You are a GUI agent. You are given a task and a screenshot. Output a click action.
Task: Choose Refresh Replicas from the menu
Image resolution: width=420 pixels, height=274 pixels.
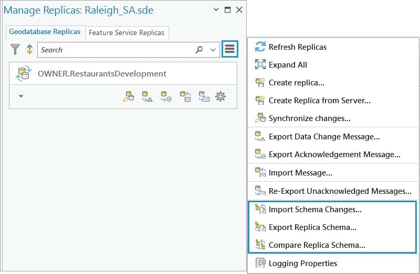333,47
